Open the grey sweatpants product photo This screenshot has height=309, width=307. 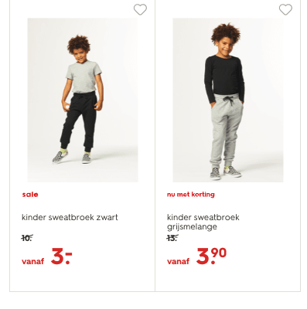[x=228, y=100]
